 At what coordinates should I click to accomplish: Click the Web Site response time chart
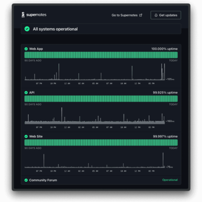(95, 160)
